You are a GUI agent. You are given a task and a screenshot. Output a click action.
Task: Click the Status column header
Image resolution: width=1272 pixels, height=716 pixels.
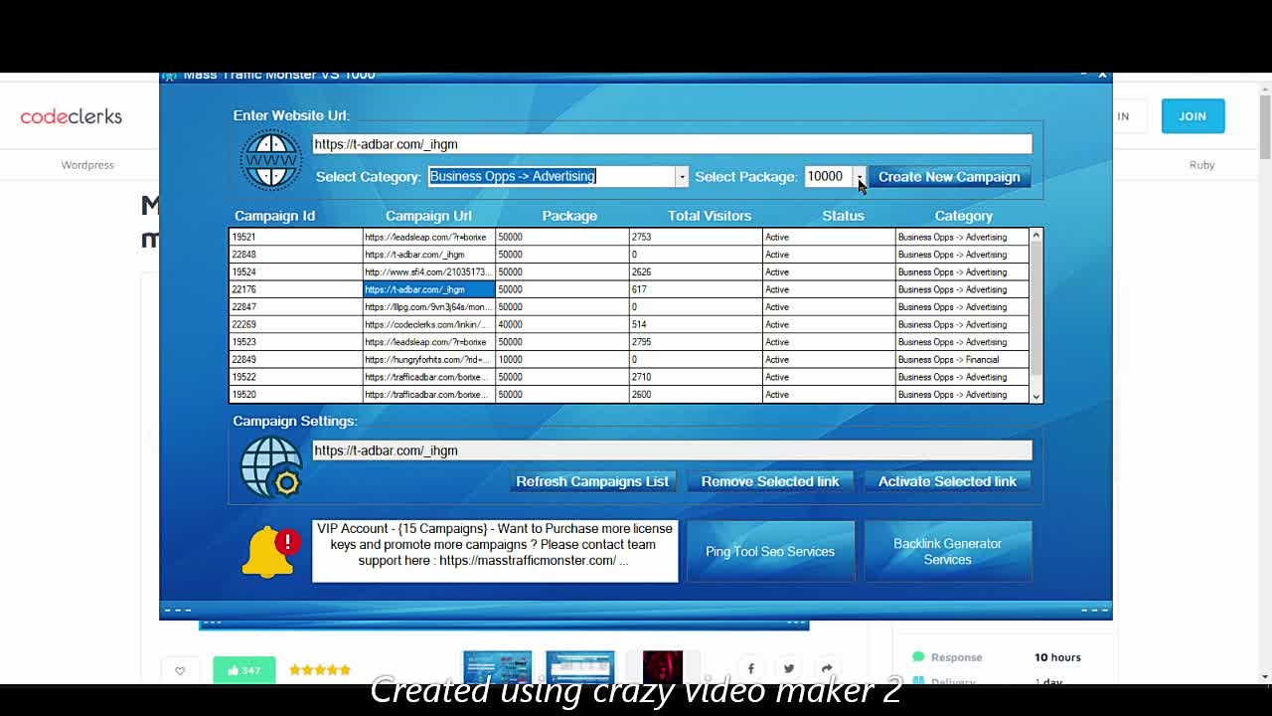point(843,216)
